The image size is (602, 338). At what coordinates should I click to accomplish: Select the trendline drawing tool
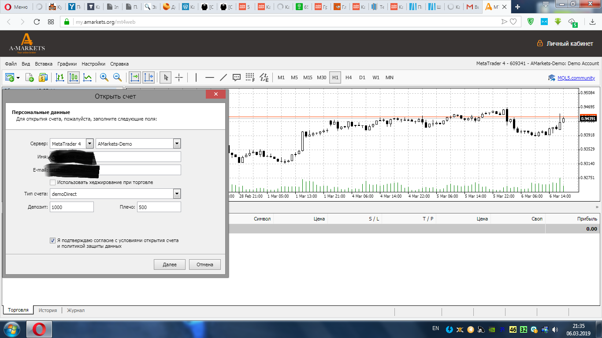coord(223,77)
